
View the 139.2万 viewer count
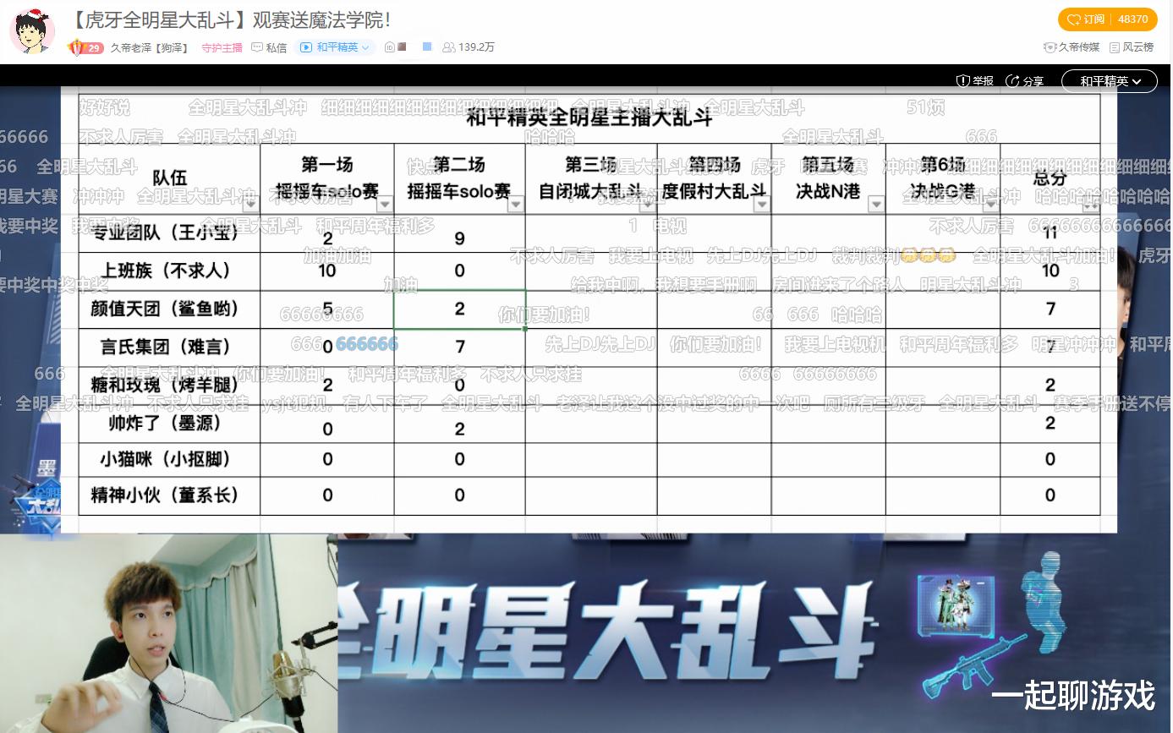469,47
